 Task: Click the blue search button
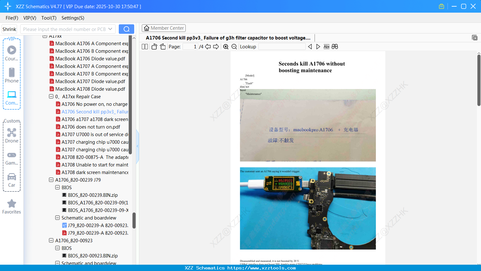126,29
